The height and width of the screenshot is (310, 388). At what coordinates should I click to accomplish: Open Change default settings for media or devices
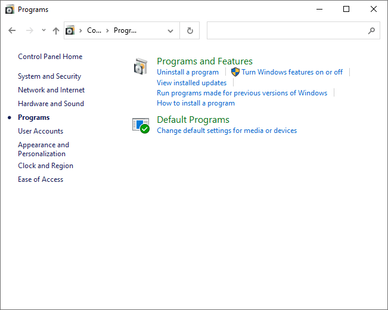pyautogui.click(x=226, y=131)
